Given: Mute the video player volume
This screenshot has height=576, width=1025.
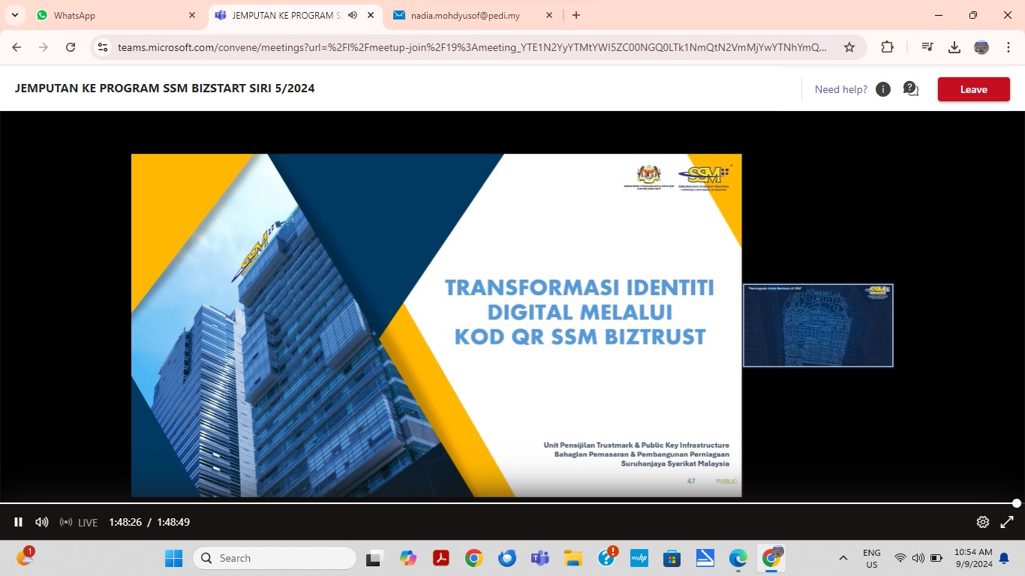Looking at the screenshot, I should (x=42, y=522).
